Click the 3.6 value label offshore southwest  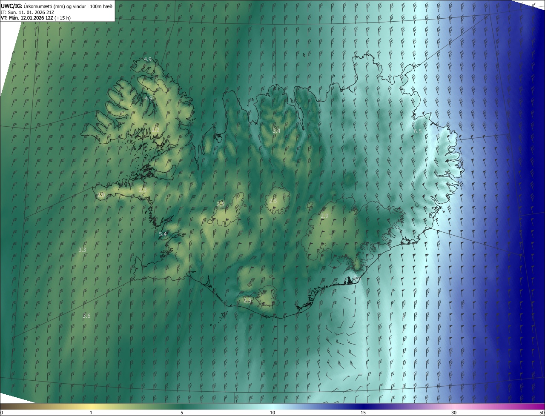86,316
